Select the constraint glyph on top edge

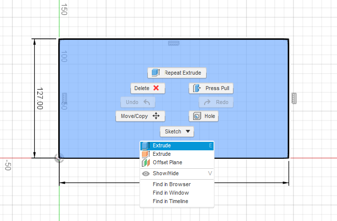coord(173,43)
